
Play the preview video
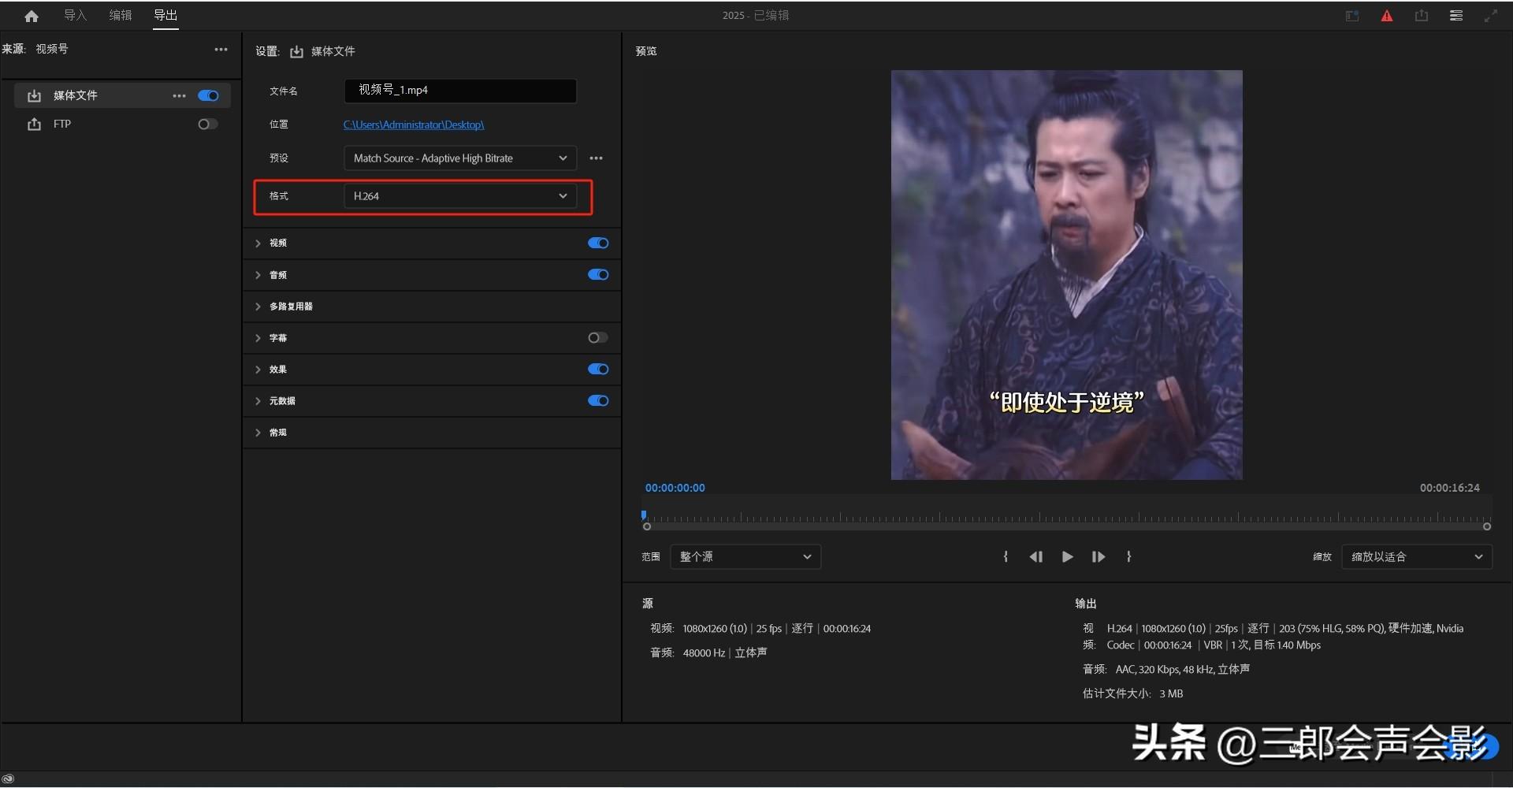[x=1068, y=557]
